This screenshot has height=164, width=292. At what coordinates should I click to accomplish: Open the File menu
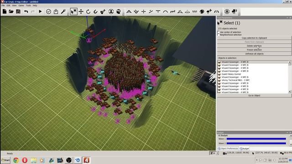pos(3,5)
